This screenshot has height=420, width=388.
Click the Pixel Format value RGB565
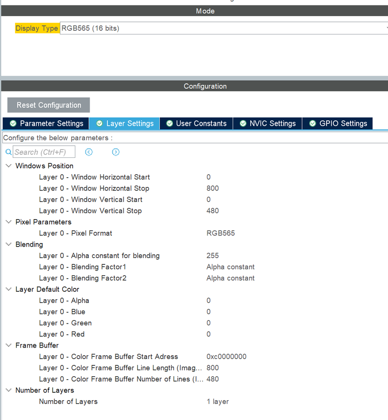click(x=221, y=233)
